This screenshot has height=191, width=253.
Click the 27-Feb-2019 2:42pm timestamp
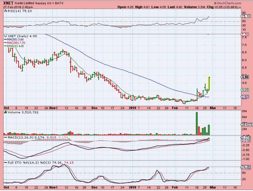tap(18, 7)
